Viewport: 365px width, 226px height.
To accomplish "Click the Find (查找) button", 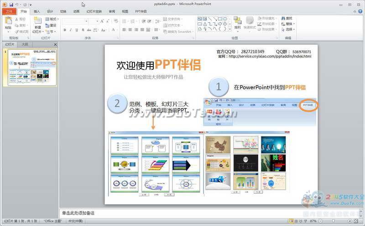I will point(287,18).
